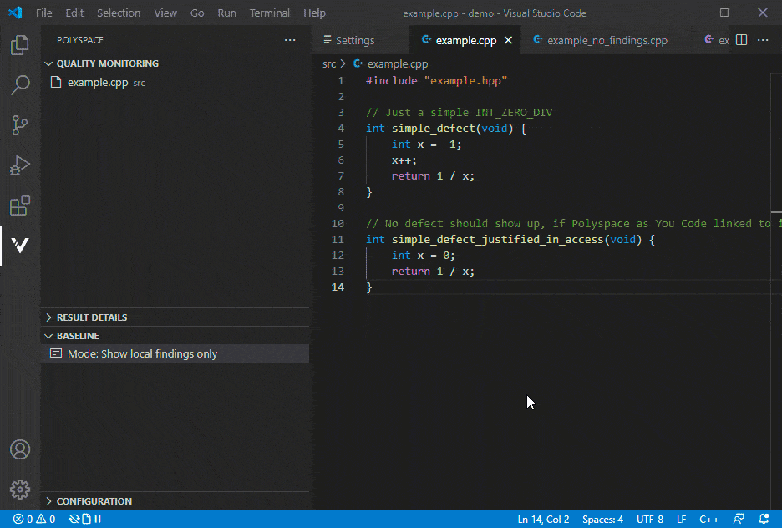
Task: Open the Accounts icon
Action: 20,449
